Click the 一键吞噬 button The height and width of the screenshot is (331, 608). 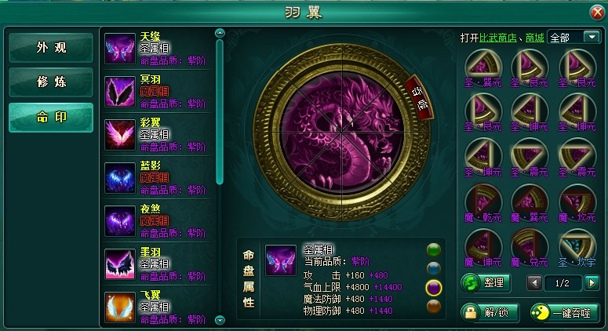pos(565,312)
